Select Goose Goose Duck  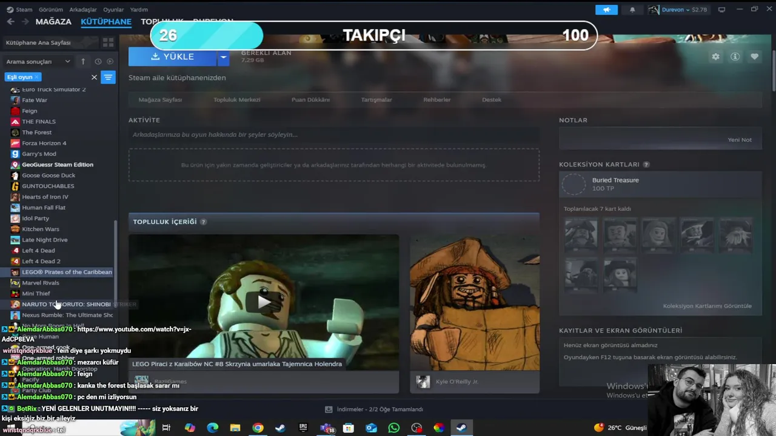click(x=48, y=176)
